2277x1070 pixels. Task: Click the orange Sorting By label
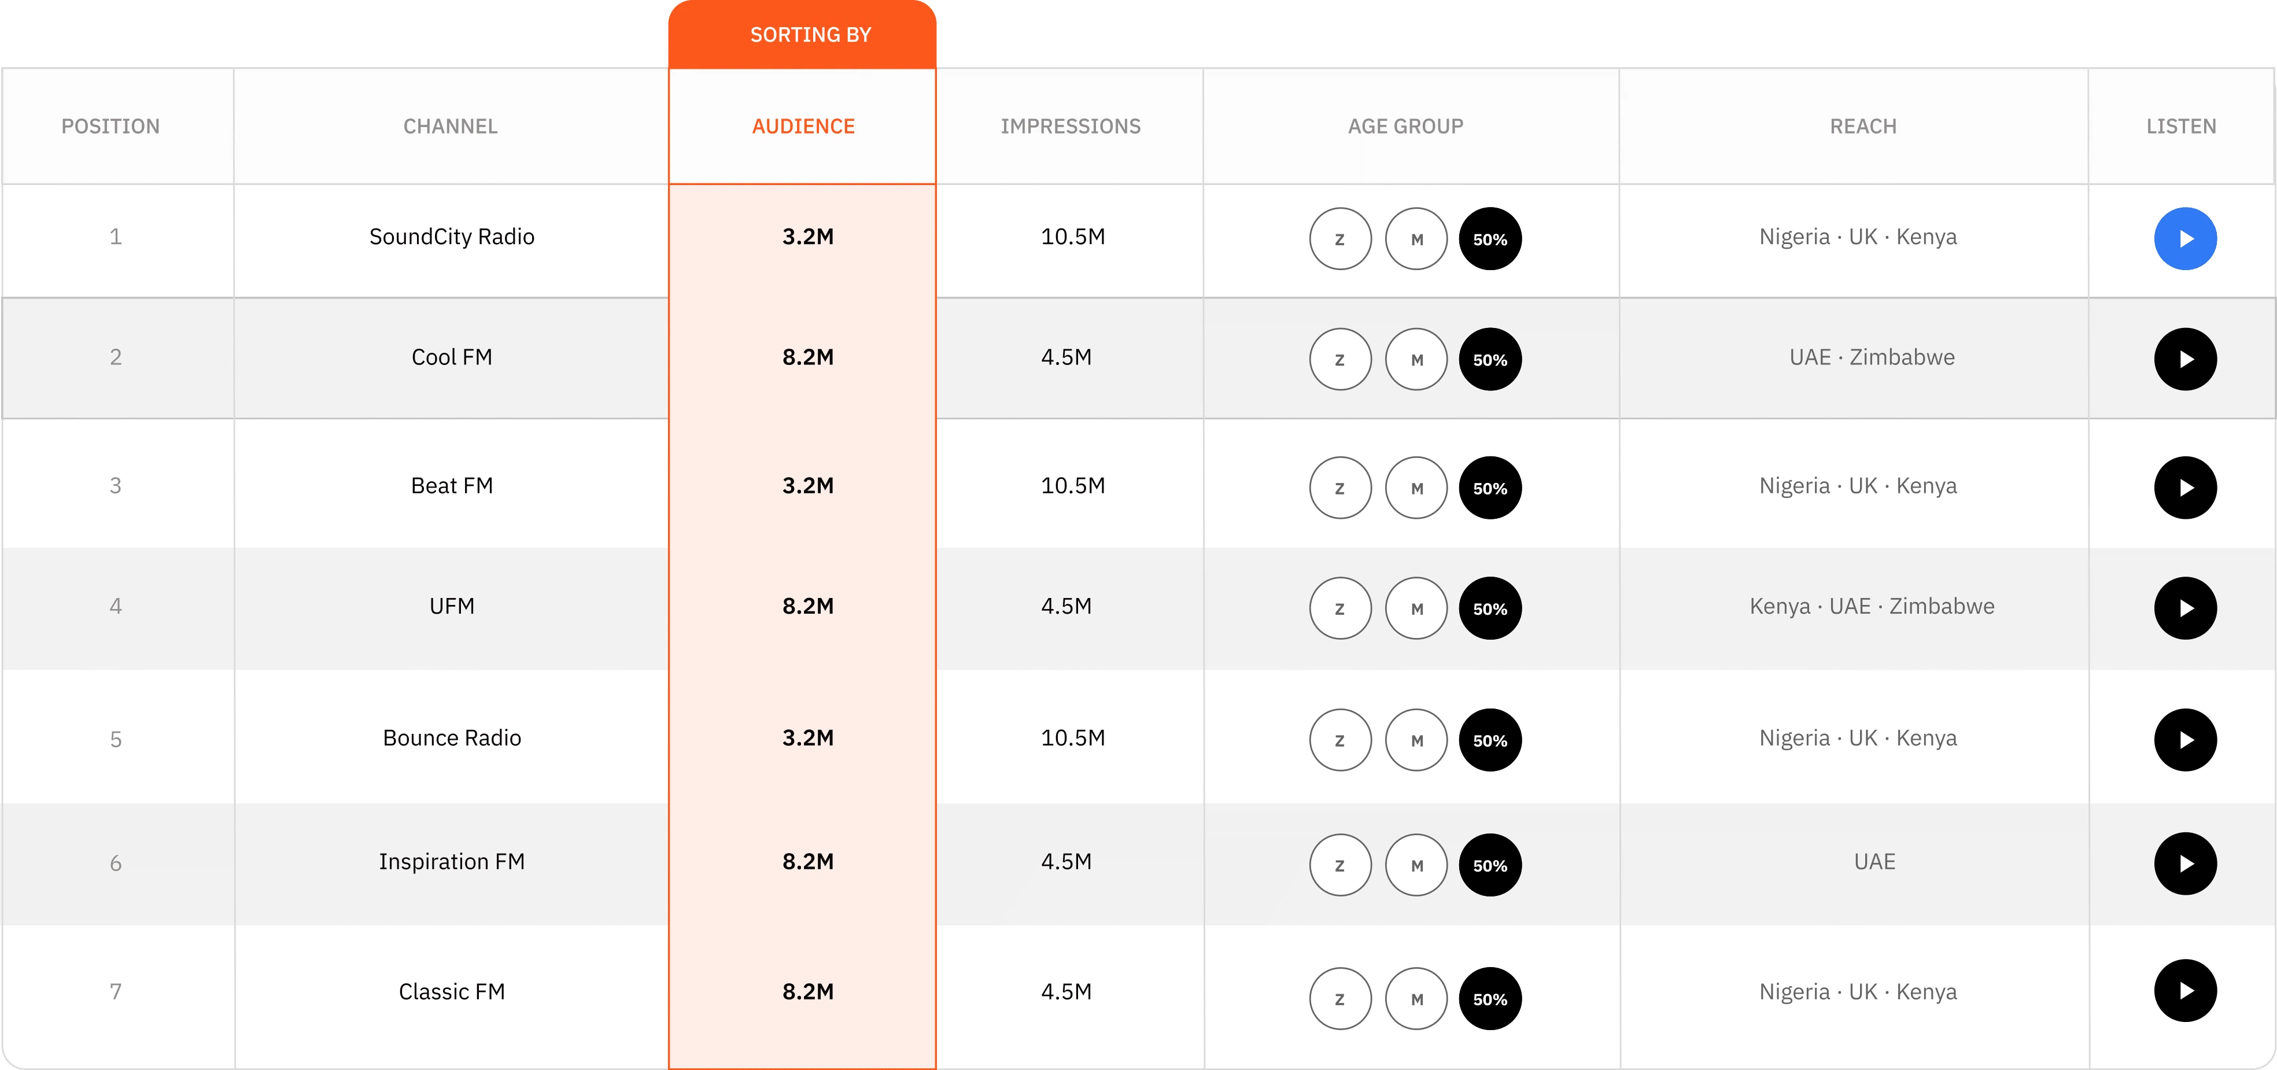[x=810, y=35]
